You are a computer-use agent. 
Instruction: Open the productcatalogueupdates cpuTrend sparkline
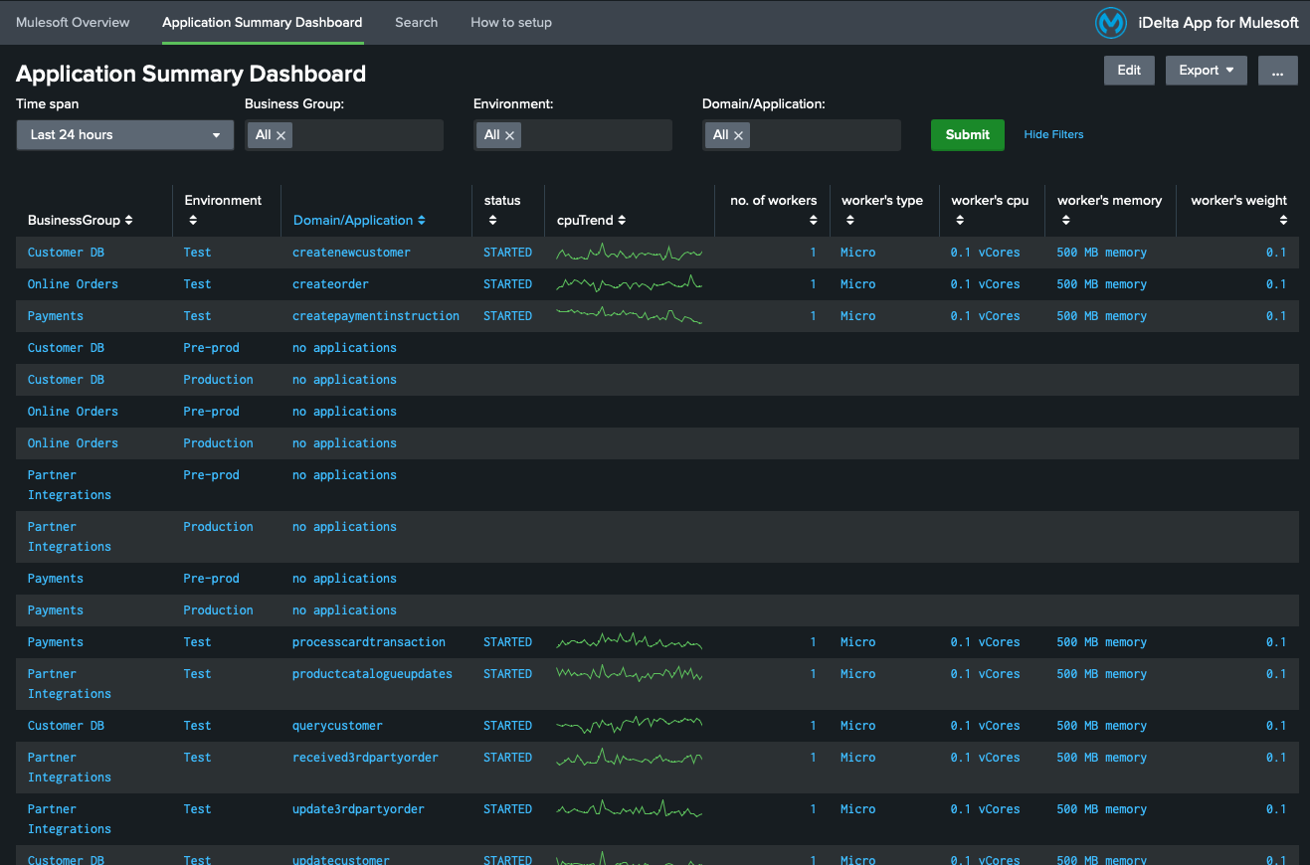(x=629, y=674)
